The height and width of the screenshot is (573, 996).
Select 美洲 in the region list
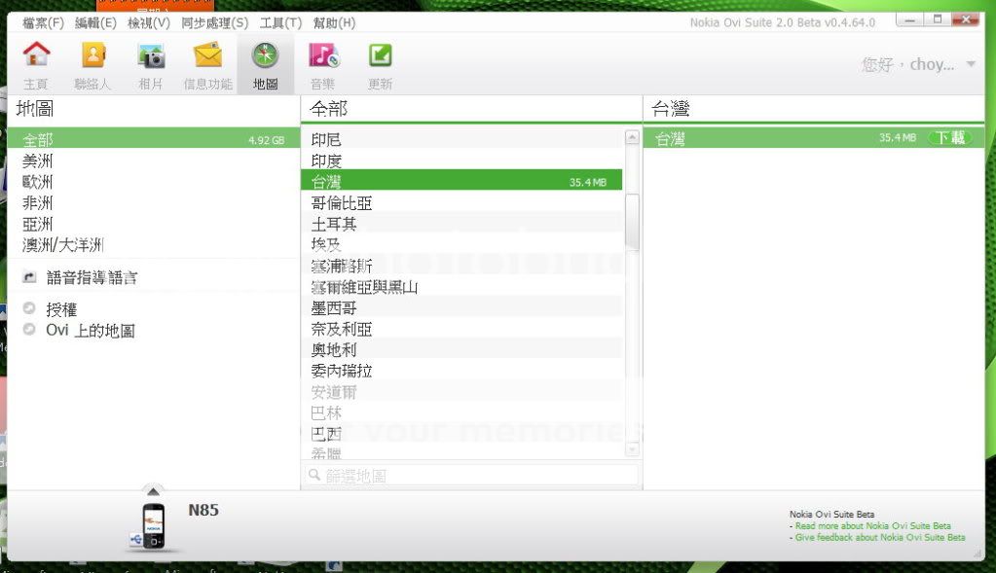[153, 161]
